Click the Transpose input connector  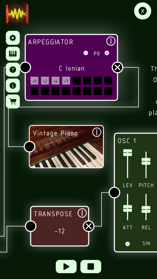point(30,226)
